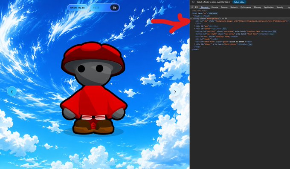The height and width of the screenshot is (169, 290).
Task: Click the view-source badge on html tag
Action: pyautogui.click(x=213, y=13)
